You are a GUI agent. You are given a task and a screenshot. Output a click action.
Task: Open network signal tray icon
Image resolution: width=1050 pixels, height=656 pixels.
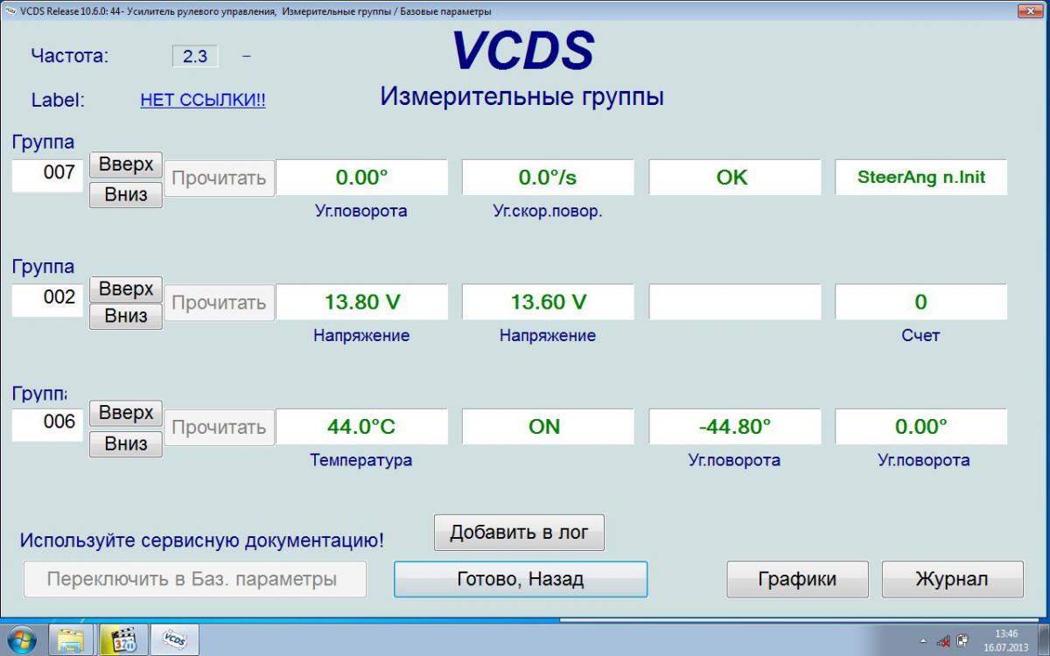(943, 641)
